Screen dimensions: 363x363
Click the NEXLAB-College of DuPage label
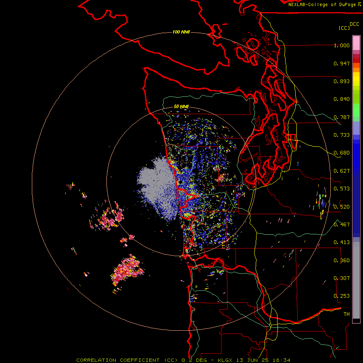pos(323,4)
